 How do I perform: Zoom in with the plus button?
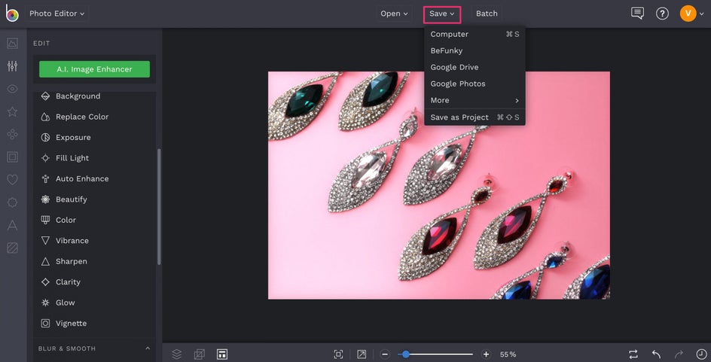(x=486, y=354)
